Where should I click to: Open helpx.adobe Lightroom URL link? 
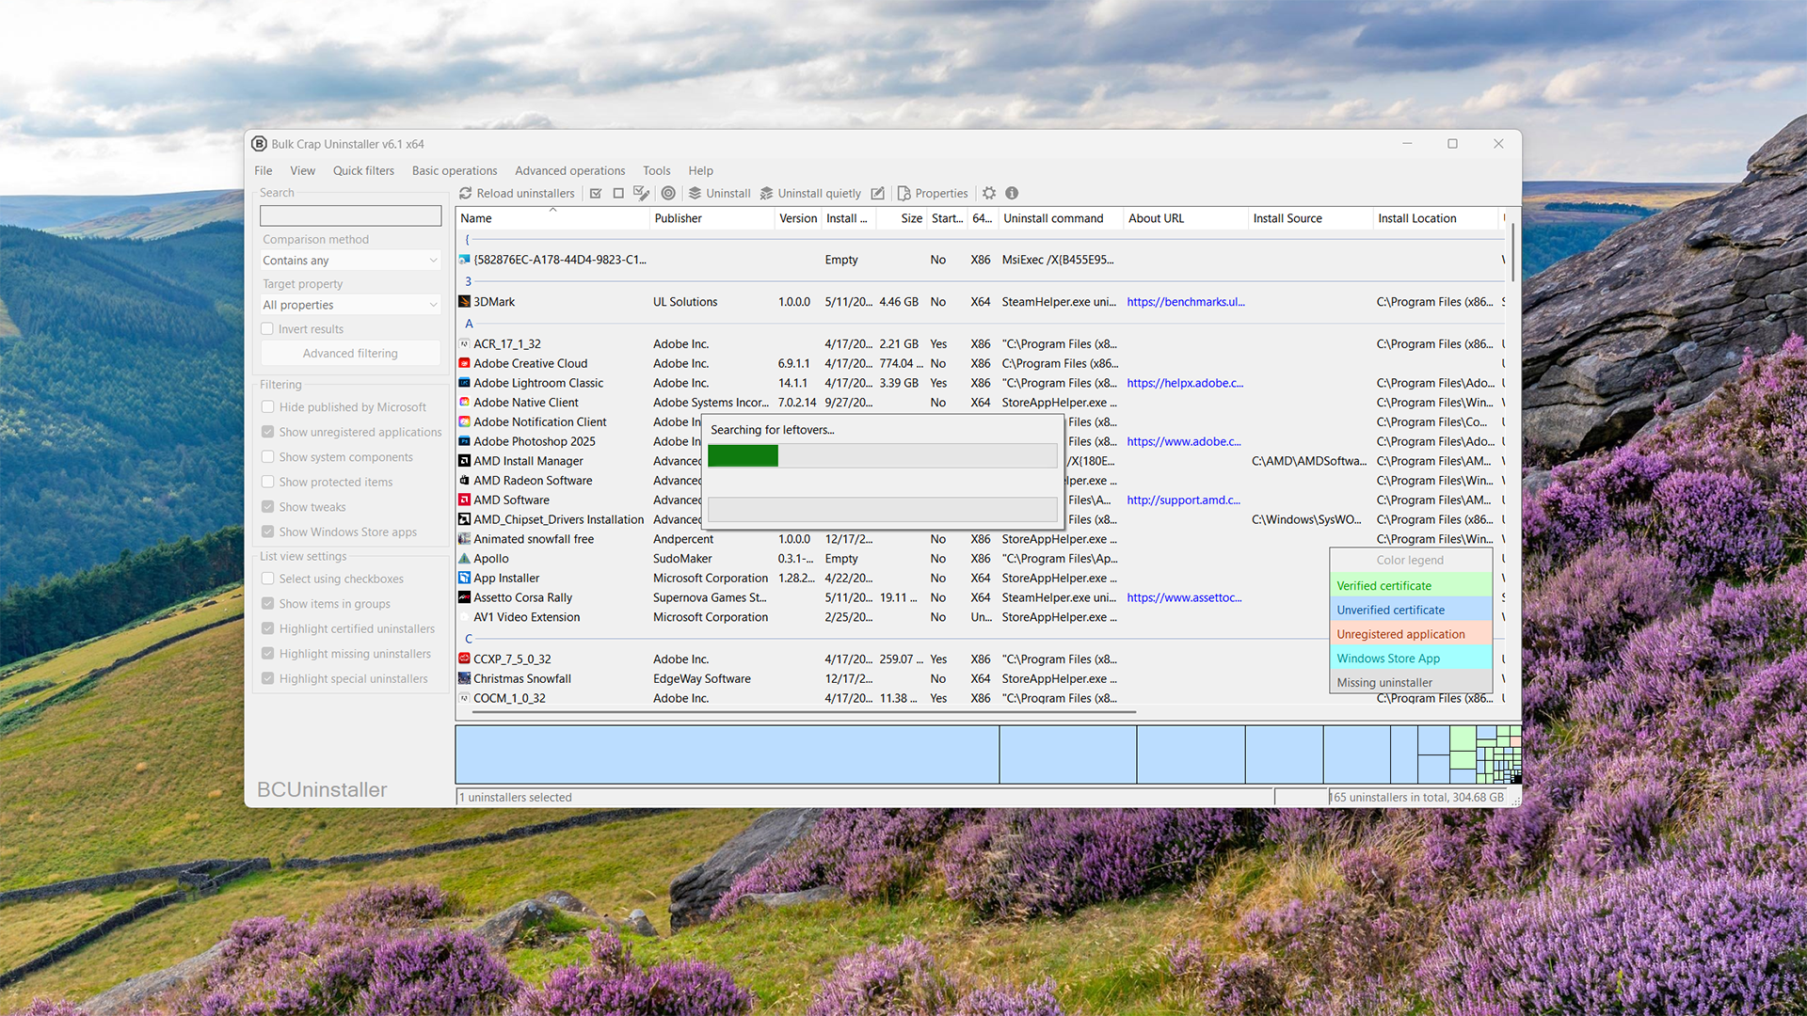[1185, 383]
